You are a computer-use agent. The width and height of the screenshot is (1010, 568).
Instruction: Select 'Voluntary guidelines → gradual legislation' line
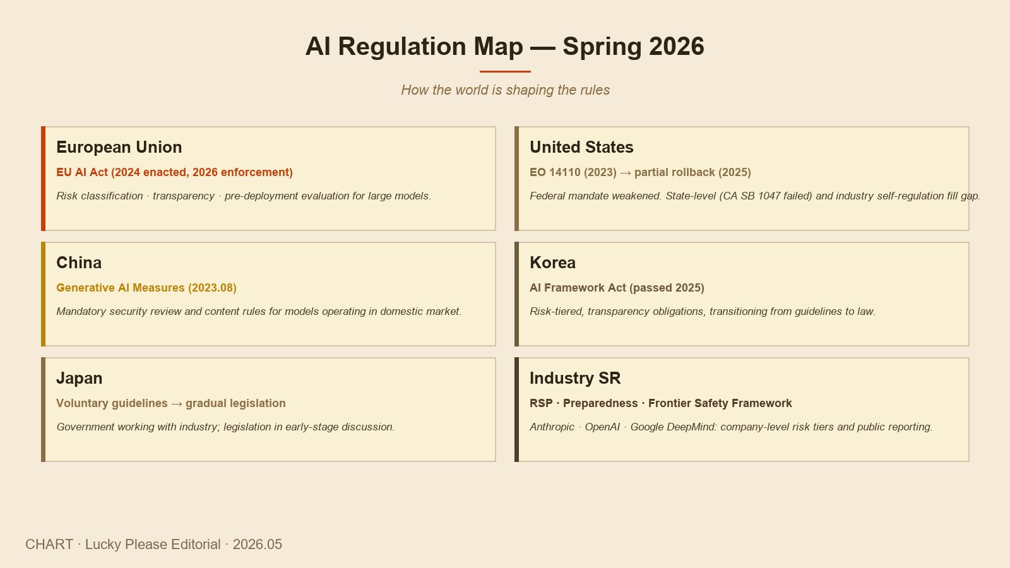point(171,403)
